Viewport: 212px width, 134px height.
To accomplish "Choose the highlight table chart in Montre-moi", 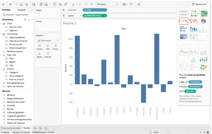I will [204, 13].
